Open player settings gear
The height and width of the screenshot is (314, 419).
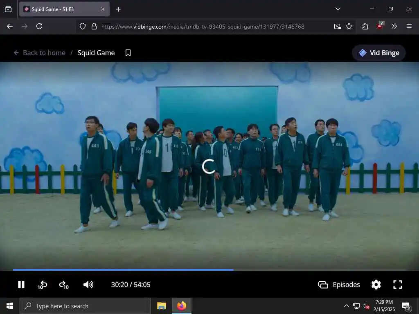(x=376, y=285)
